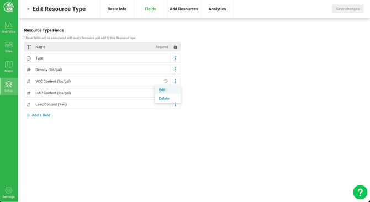Image resolution: width=370 pixels, height=202 pixels.
Task: Select the Setup sidebar icon
Action: tap(9, 87)
